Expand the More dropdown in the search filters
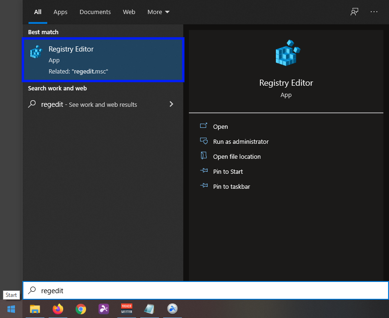The image size is (389, 318). click(x=158, y=12)
